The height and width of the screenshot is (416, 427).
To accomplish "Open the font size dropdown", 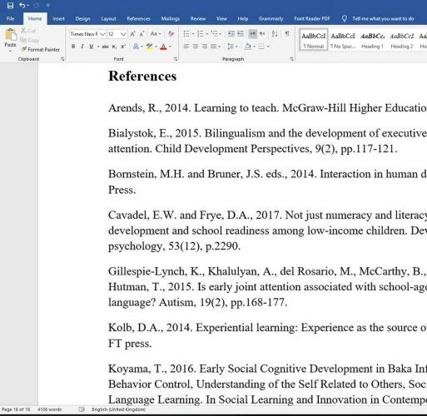I will pyautogui.click(x=123, y=34).
